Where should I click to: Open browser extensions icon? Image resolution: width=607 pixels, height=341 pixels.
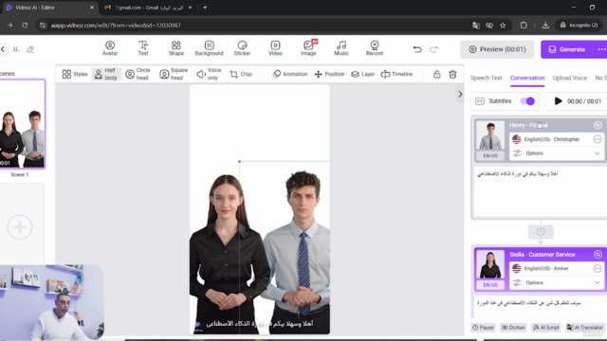(x=524, y=26)
